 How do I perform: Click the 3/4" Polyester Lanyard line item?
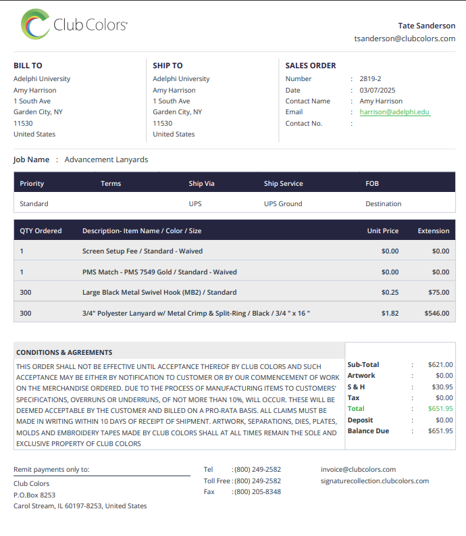pos(234,313)
